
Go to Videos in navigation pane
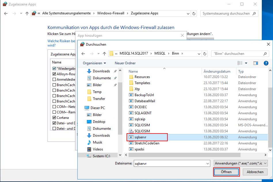tap(98, 149)
